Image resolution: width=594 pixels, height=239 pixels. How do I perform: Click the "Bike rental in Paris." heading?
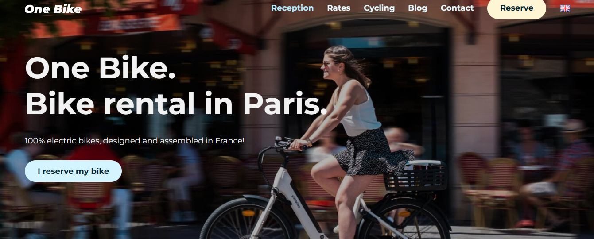(176, 104)
